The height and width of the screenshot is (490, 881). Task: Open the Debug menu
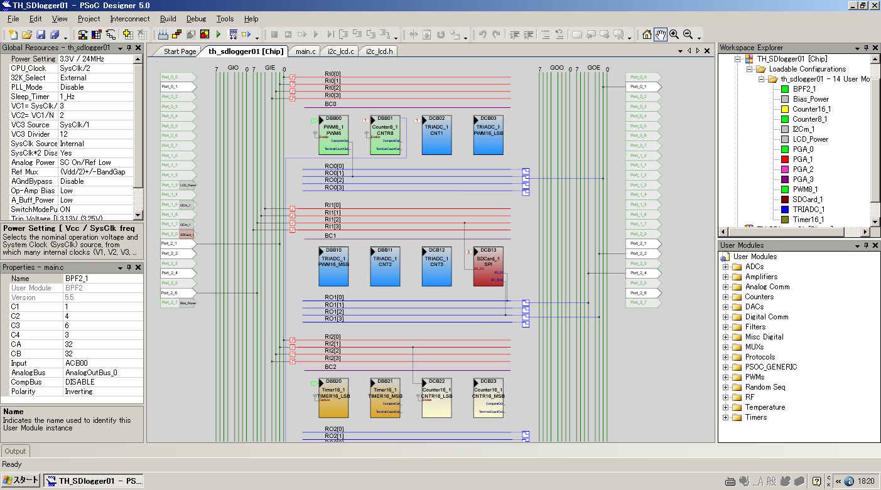tap(196, 19)
